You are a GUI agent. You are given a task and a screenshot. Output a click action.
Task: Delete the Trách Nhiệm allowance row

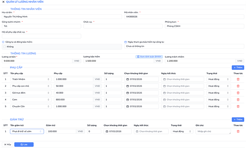pyautogui.click(x=238, y=79)
